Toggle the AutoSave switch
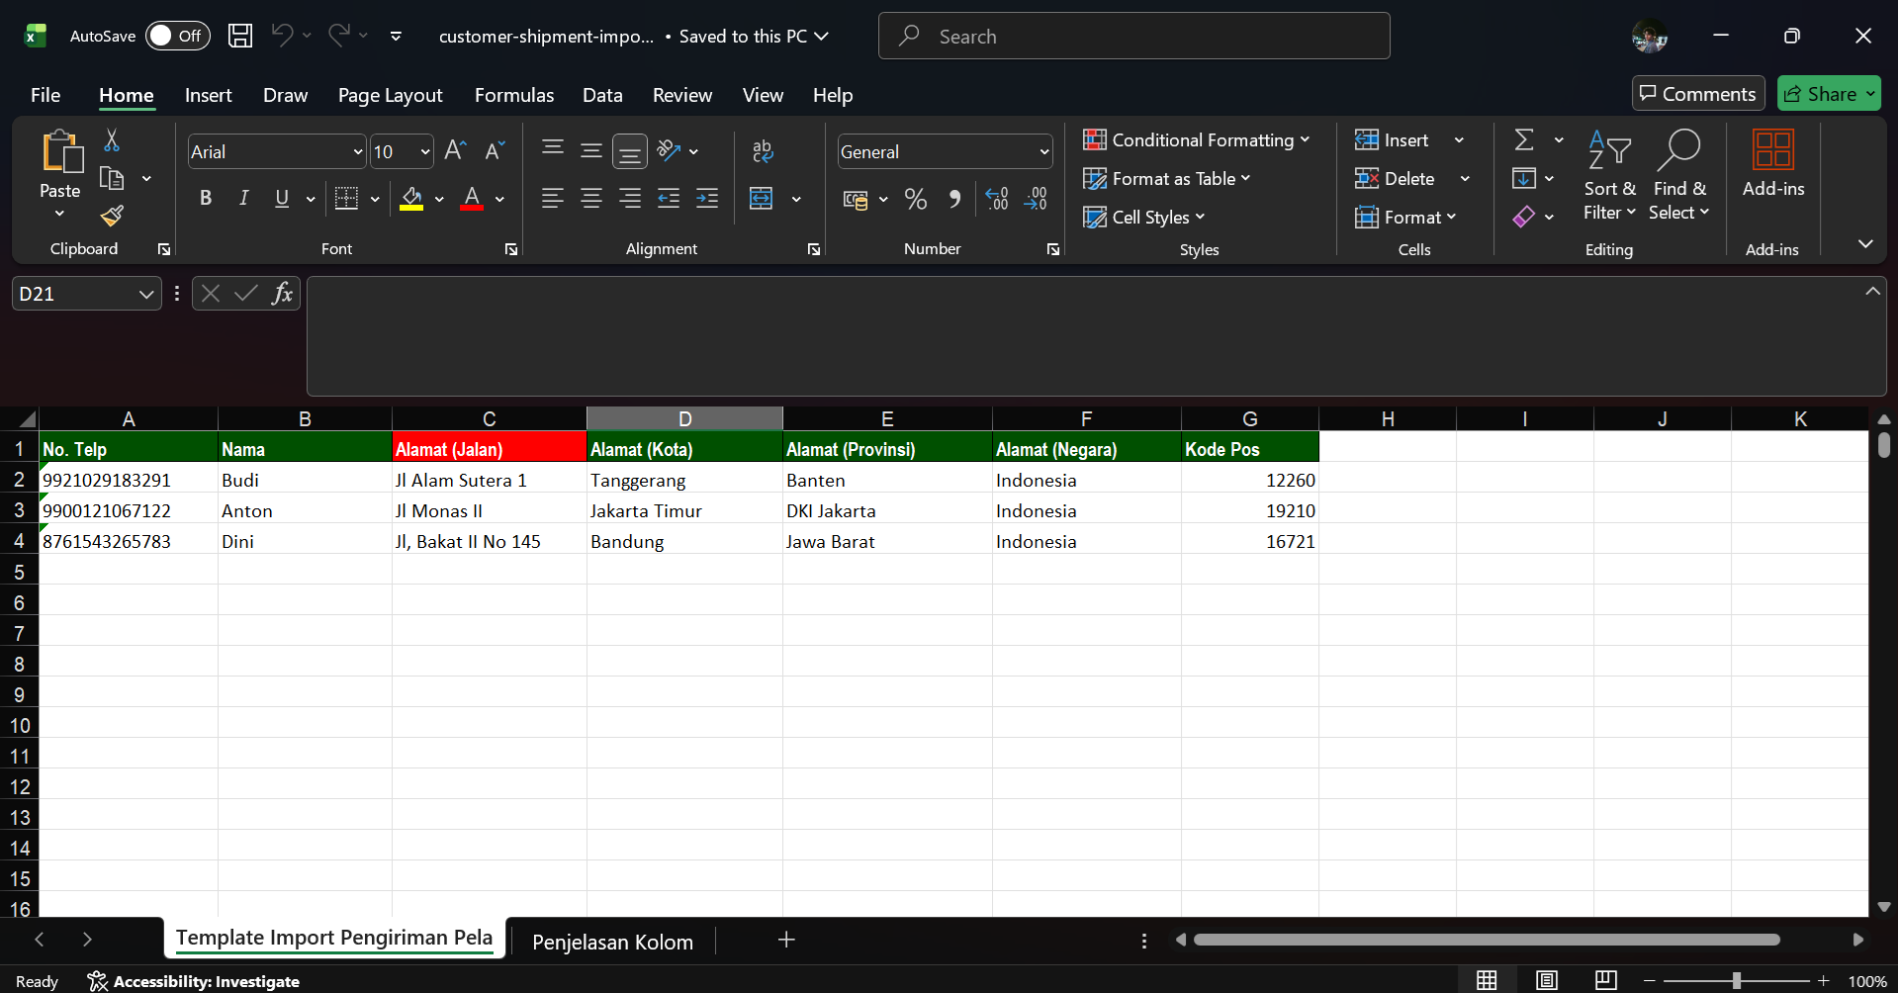This screenshot has width=1898, height=993. point(178,37)
